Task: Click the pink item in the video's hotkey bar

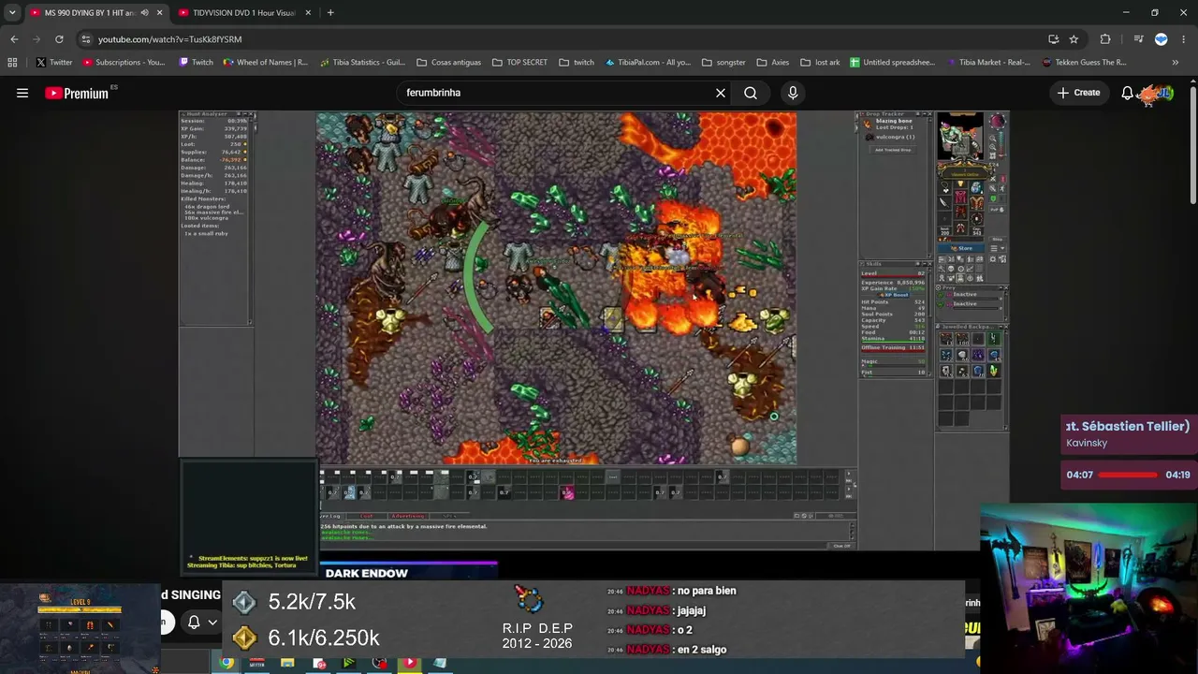Action: [567, 493]
